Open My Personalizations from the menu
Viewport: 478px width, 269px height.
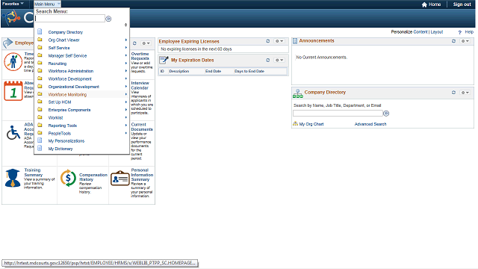[x=66, y=141]
